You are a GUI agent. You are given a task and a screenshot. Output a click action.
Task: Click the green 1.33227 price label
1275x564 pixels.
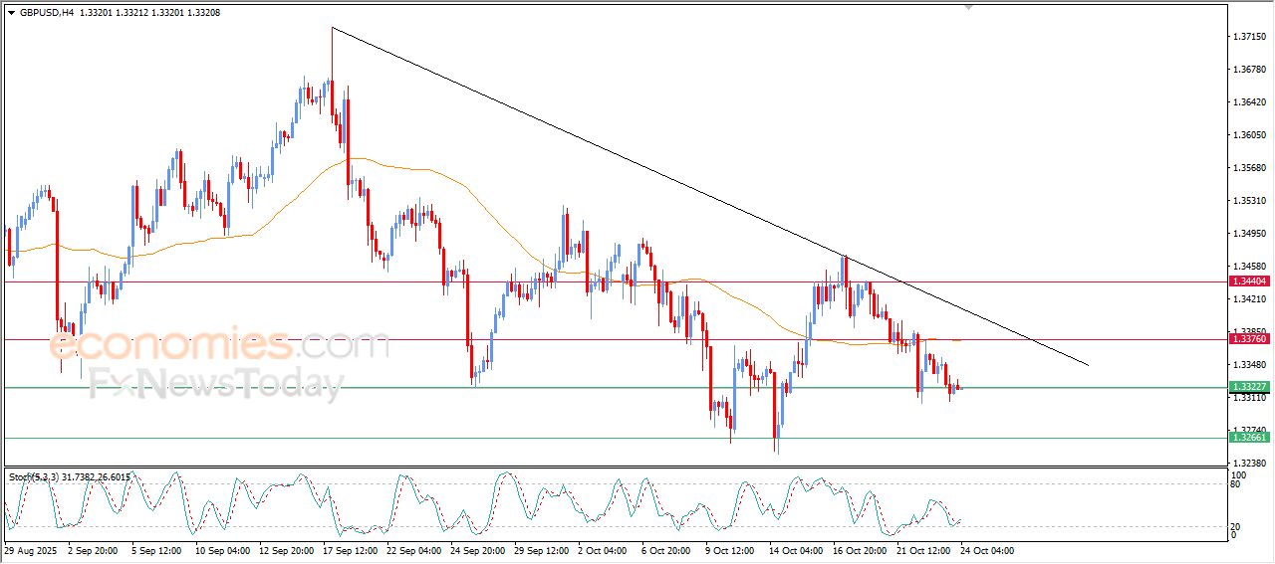point(1249,387)
